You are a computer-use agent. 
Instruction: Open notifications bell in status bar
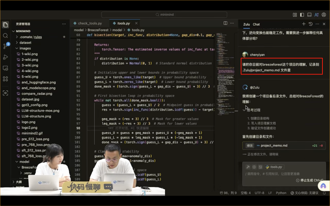[x=324, y=193]
